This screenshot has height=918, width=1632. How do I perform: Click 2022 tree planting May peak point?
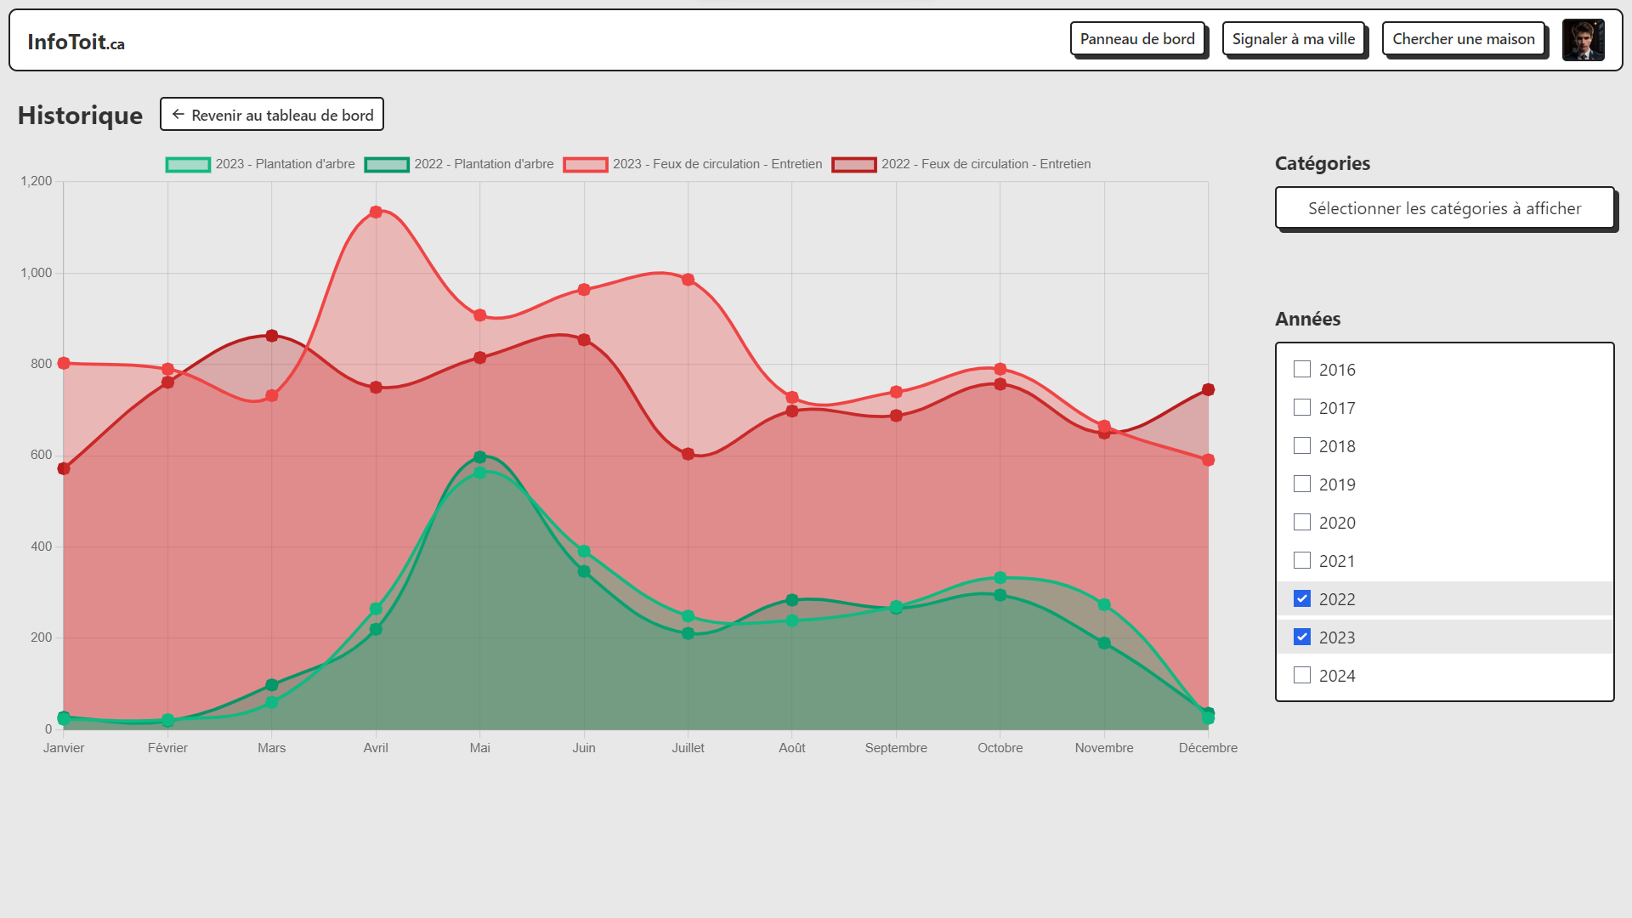[x=479, y=457]
